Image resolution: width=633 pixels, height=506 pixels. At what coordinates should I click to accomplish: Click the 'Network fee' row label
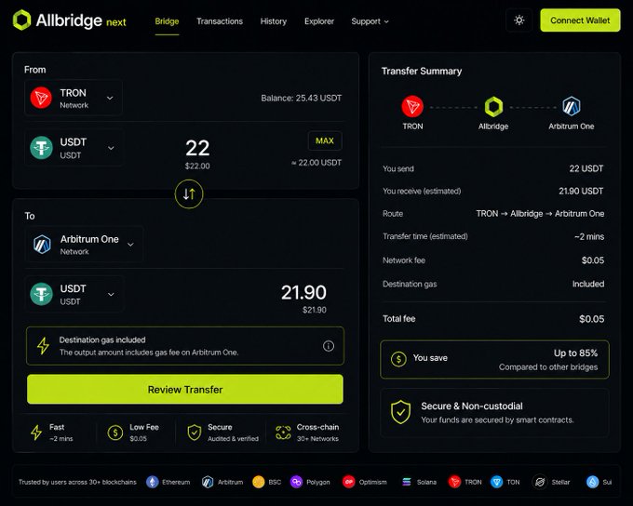404,260
